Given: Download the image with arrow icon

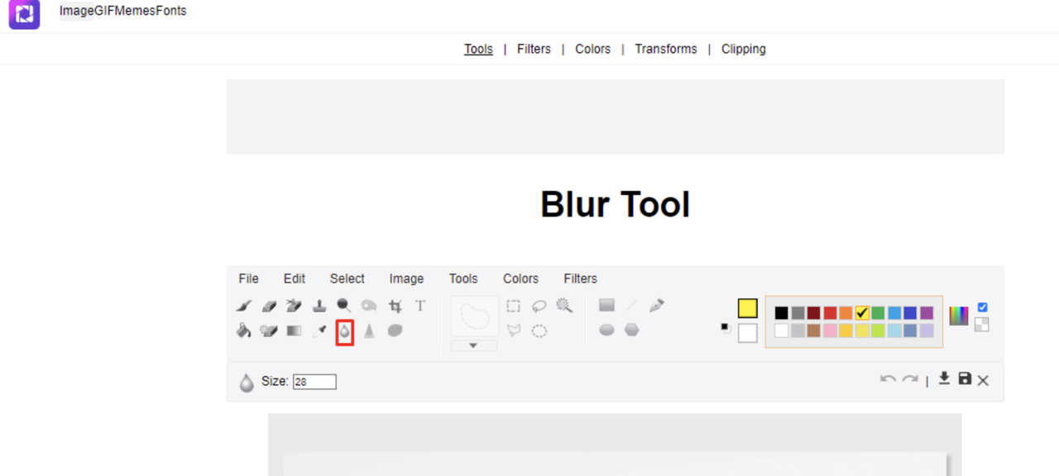Looking at the screenshot, I should pyautogui.click(x=944, y=378).
